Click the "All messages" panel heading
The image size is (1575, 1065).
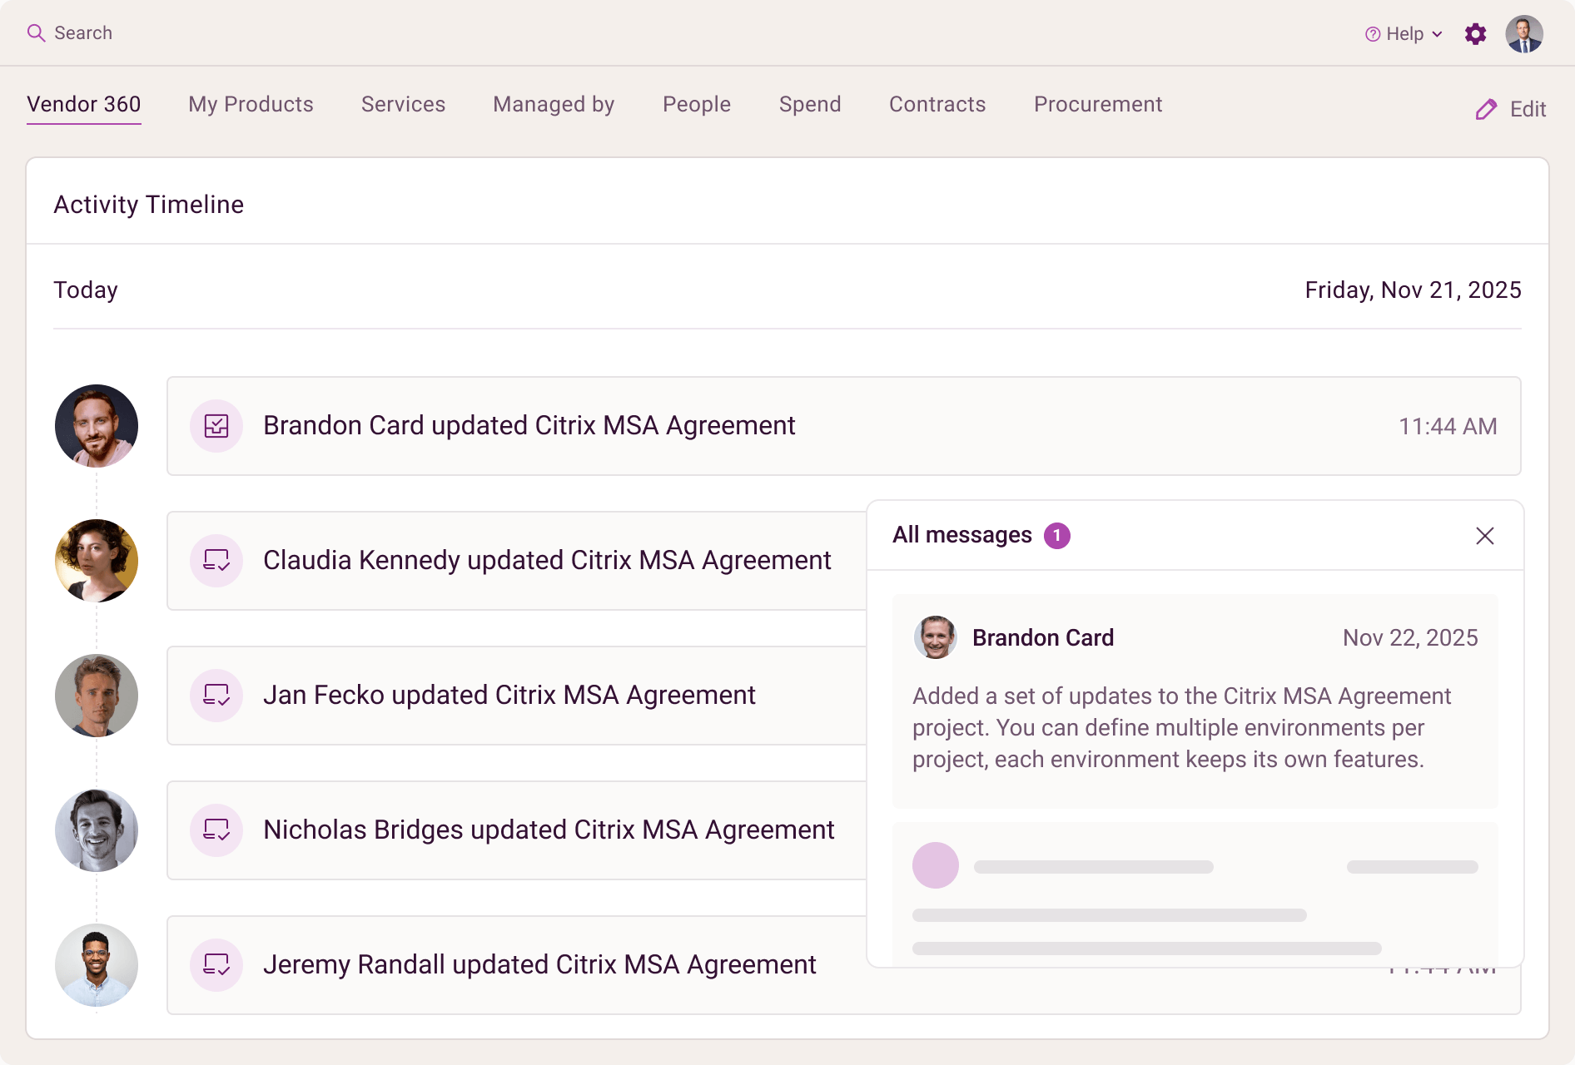tap(962, 535)
